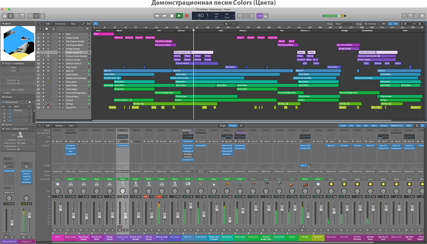This screenshot has width=427, height=244.
Task: Open the Media Browsers button
Action: 423,16
